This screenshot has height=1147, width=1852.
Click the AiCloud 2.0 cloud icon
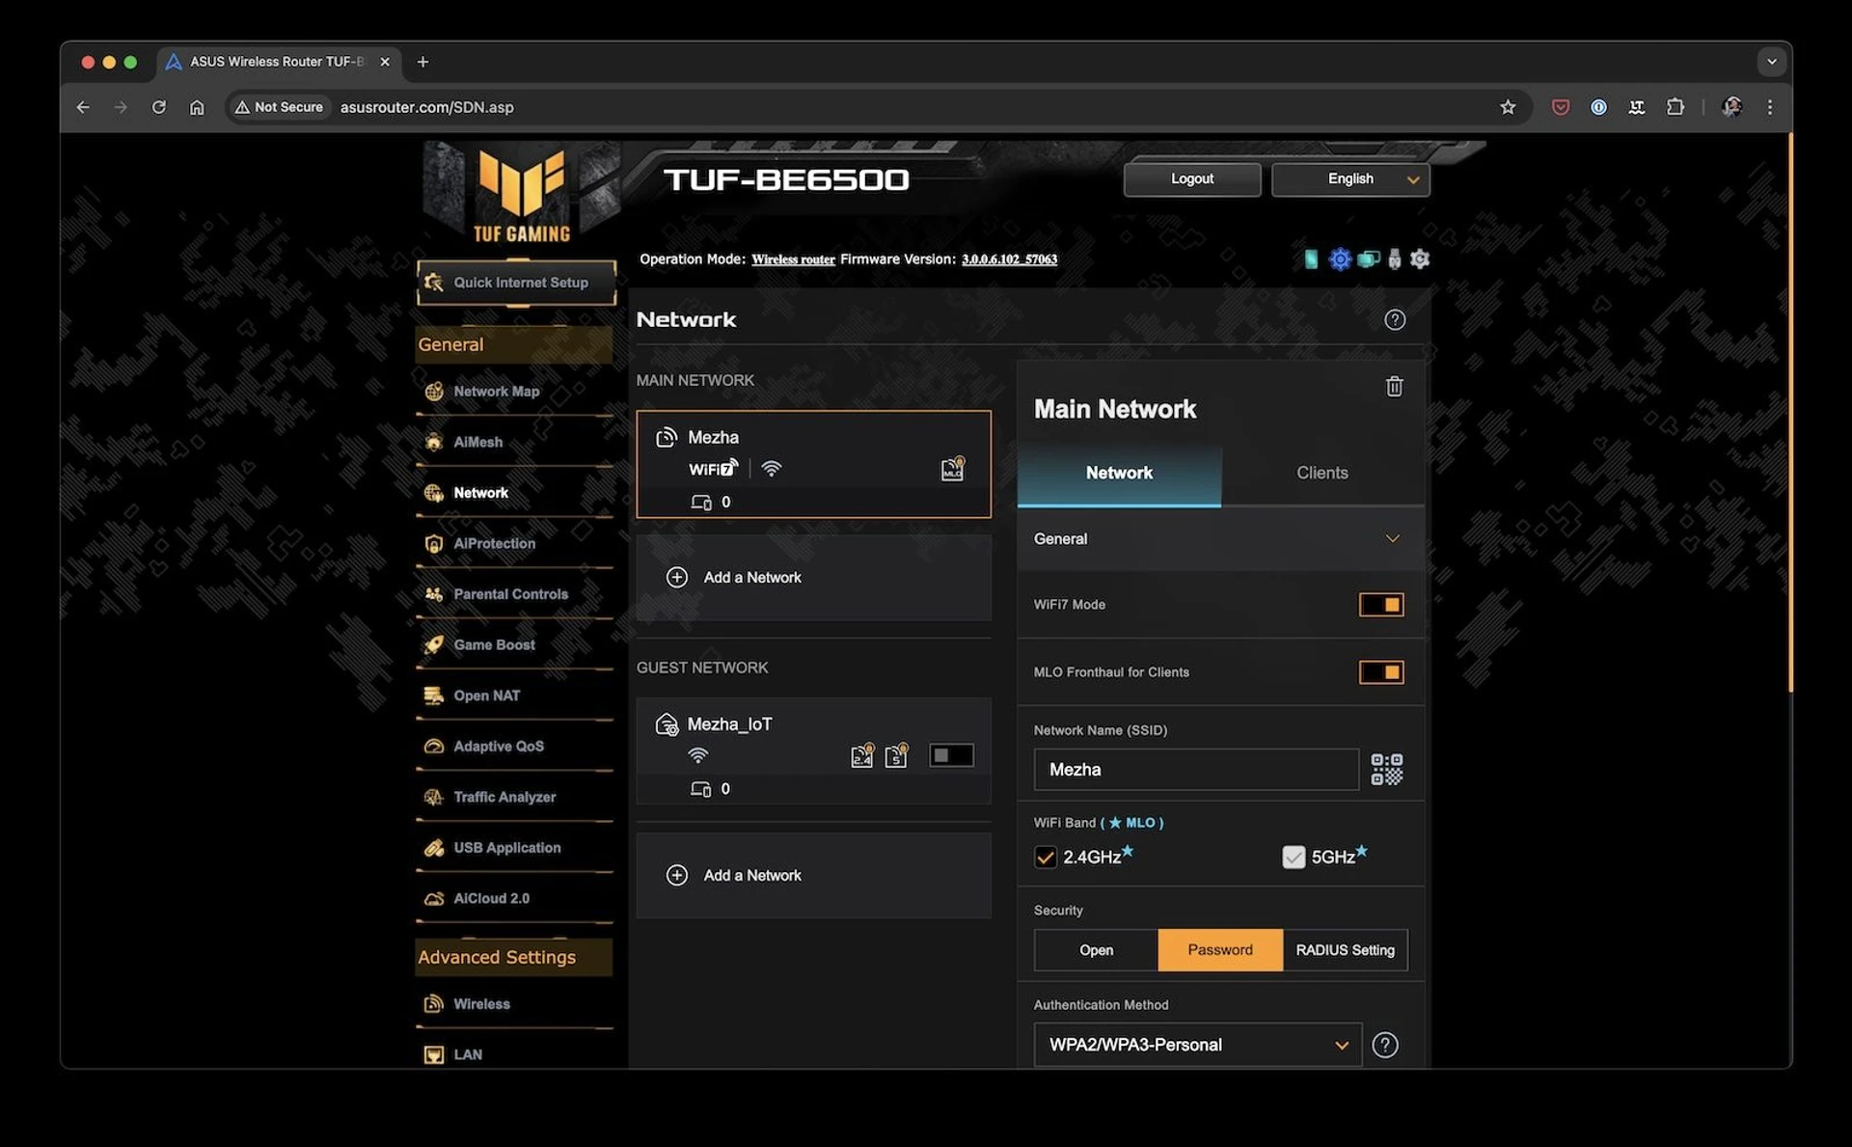click(434, 898)
